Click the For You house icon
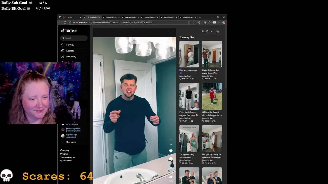Screen dimensions: 328x184 pyautogui.click(x=63, y=45)
